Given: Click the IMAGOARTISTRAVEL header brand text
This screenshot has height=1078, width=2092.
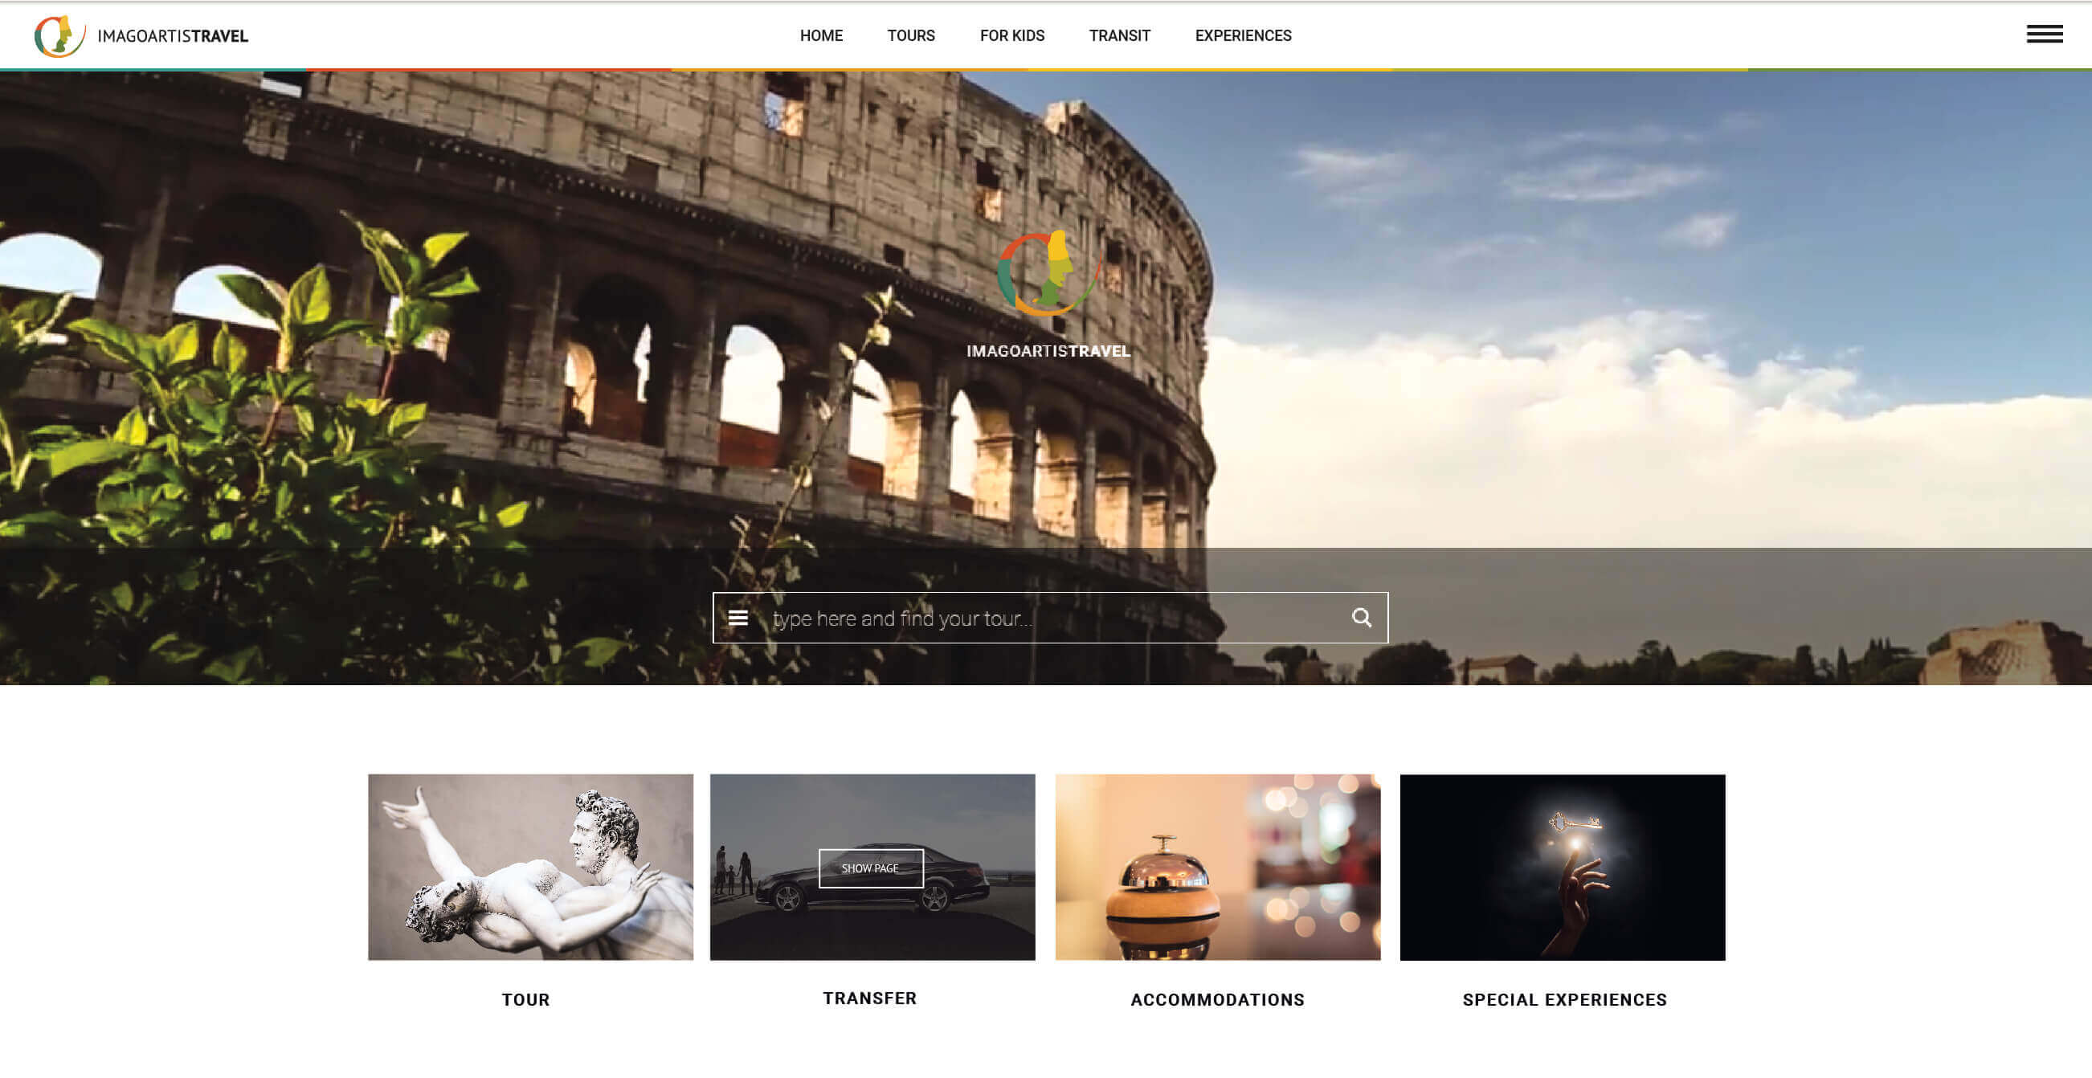Looking at the screenshot, I should point(172,35).
